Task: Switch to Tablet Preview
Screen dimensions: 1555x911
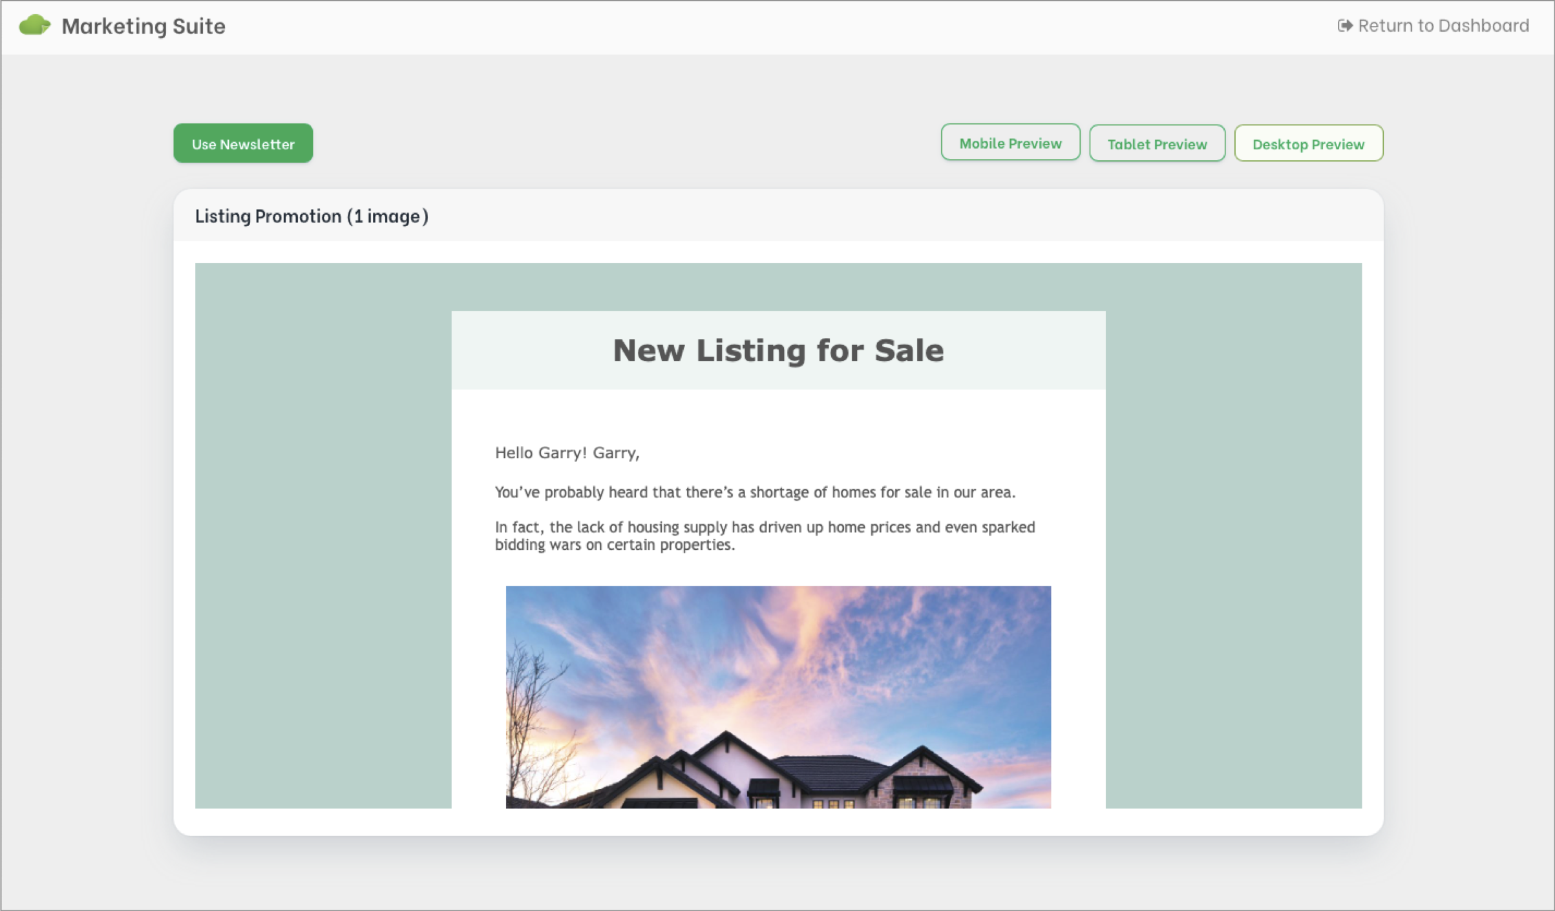Action: click(x=1156, y=143)
